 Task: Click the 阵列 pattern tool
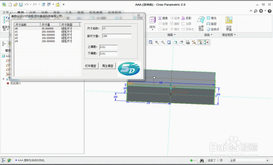[x=152, y=23]
